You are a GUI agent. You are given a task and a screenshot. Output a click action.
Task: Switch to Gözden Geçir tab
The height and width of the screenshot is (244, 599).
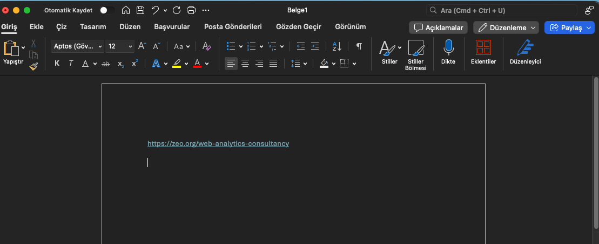[298, 27]
